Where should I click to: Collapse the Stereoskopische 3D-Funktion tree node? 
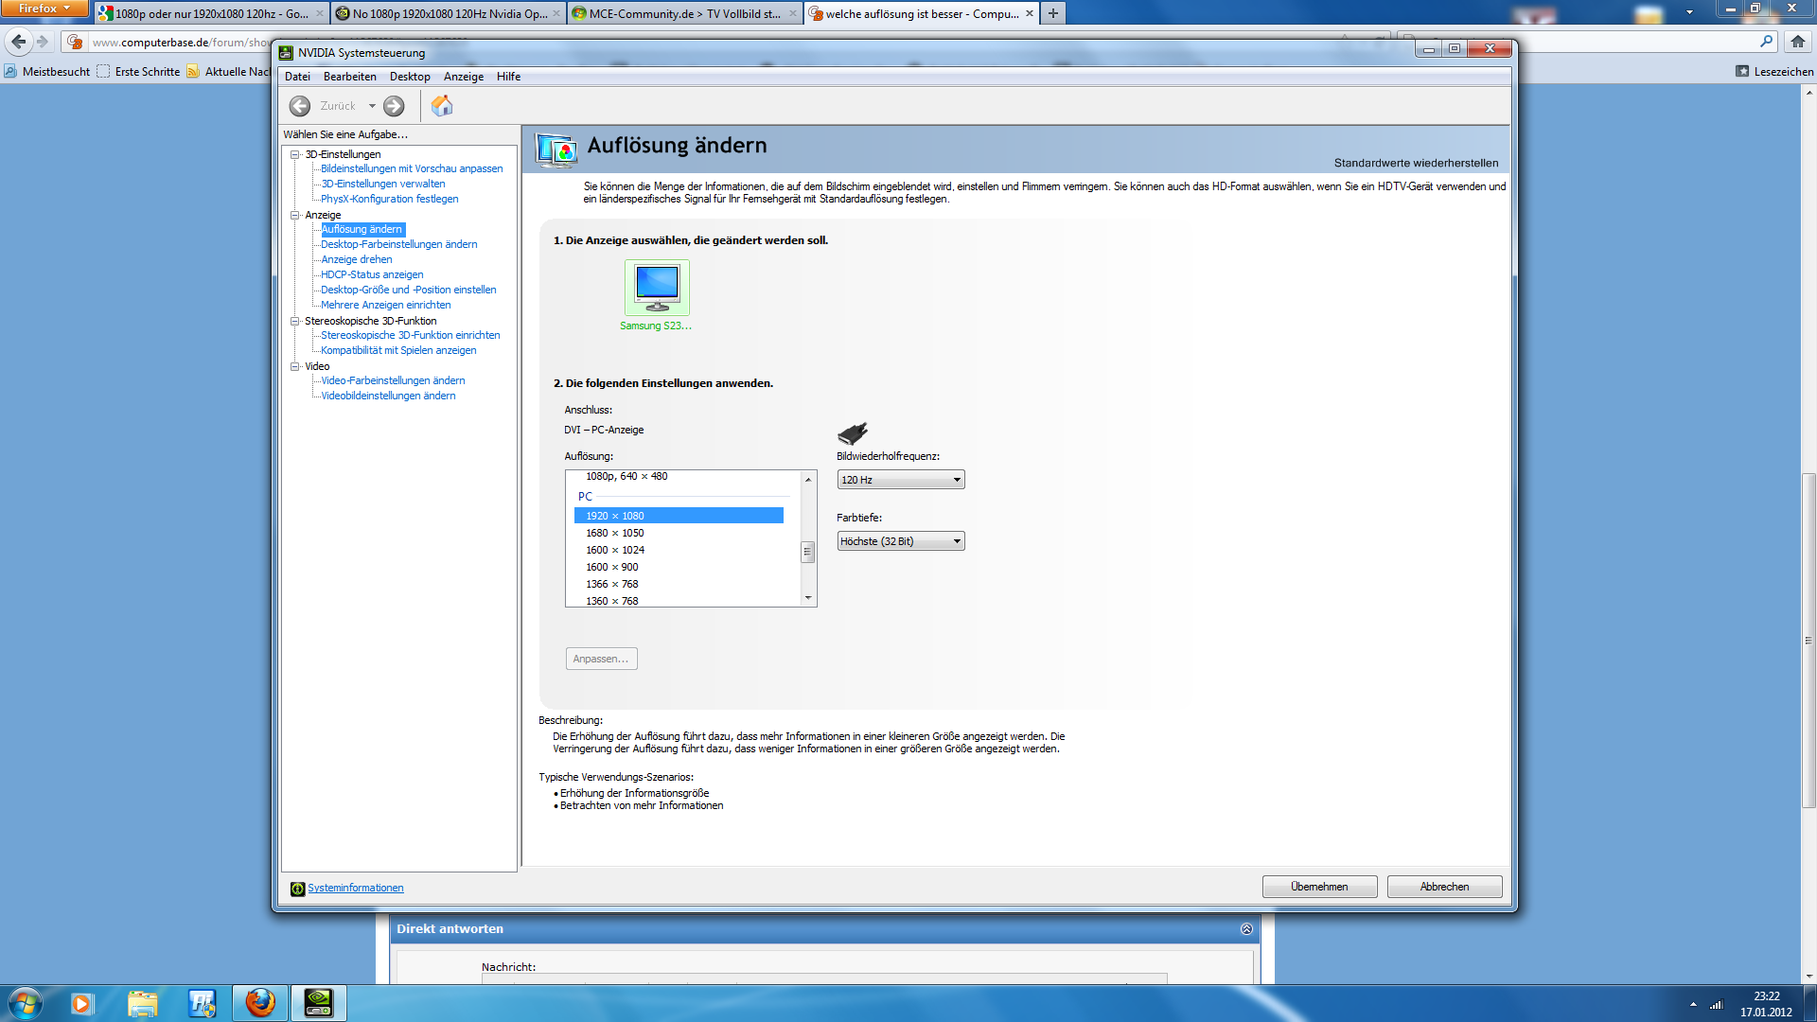pyautogui.click(x=295, y=321)
